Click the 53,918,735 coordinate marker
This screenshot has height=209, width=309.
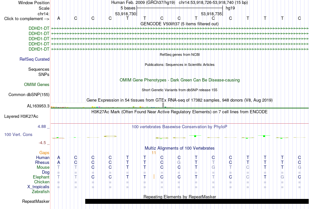[211, 14]
